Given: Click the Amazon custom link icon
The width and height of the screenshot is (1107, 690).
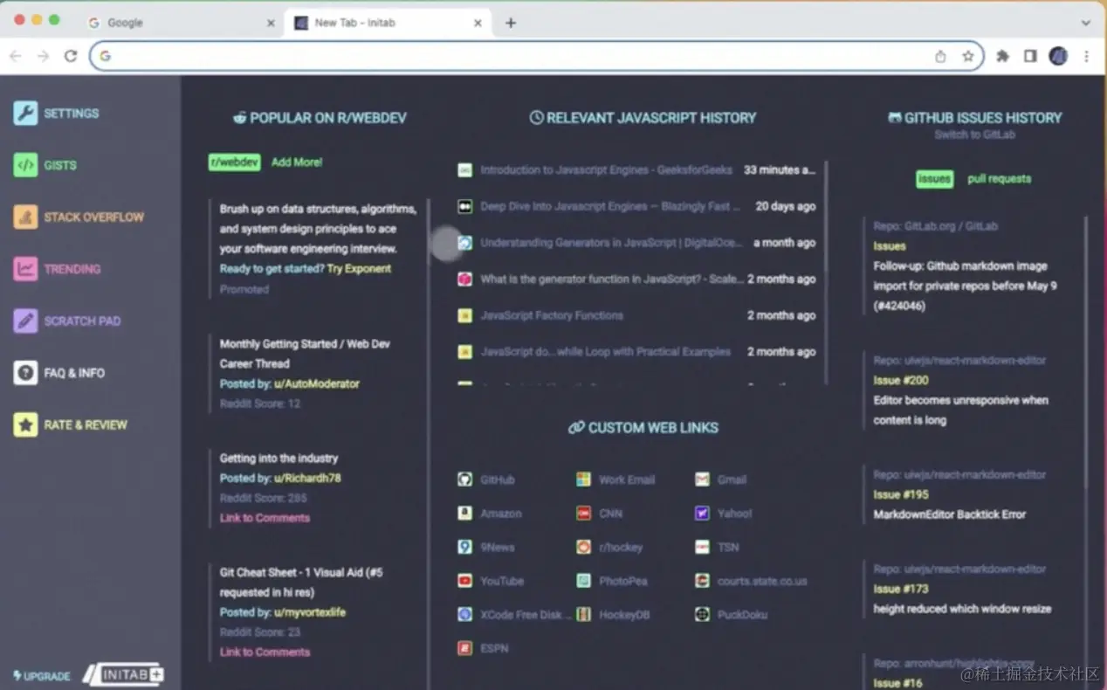Looking at the screenshot, I should pyautogui.click(x=465, y=514).
